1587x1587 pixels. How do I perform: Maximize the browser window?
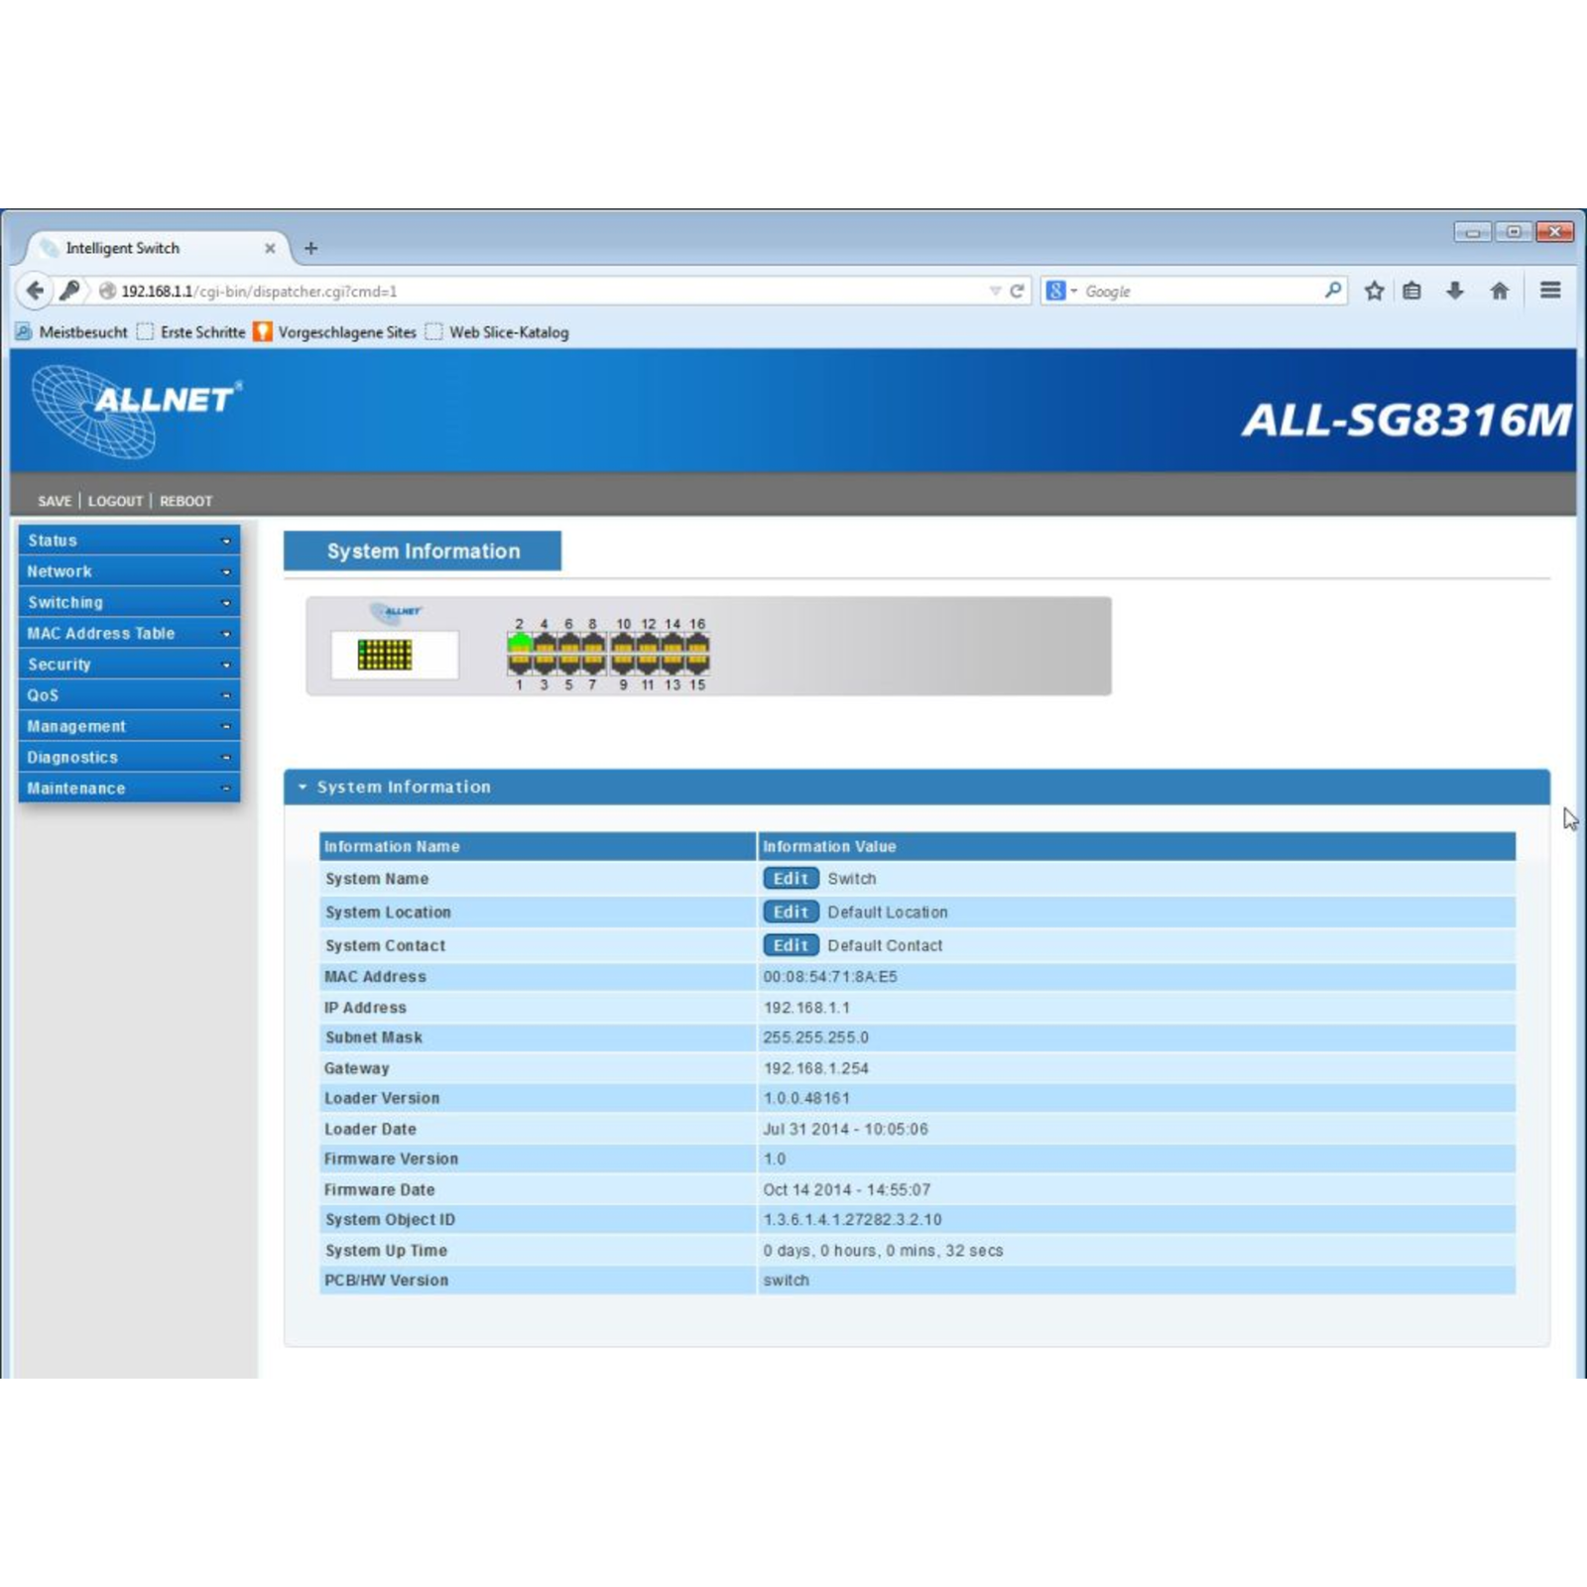point(1514,232)
